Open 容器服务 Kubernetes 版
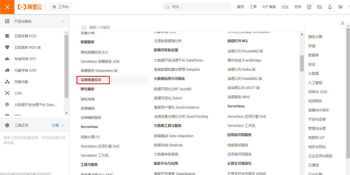Image resolution: width=350 pixels, height=175 pixels. click(x=99, y=70)
